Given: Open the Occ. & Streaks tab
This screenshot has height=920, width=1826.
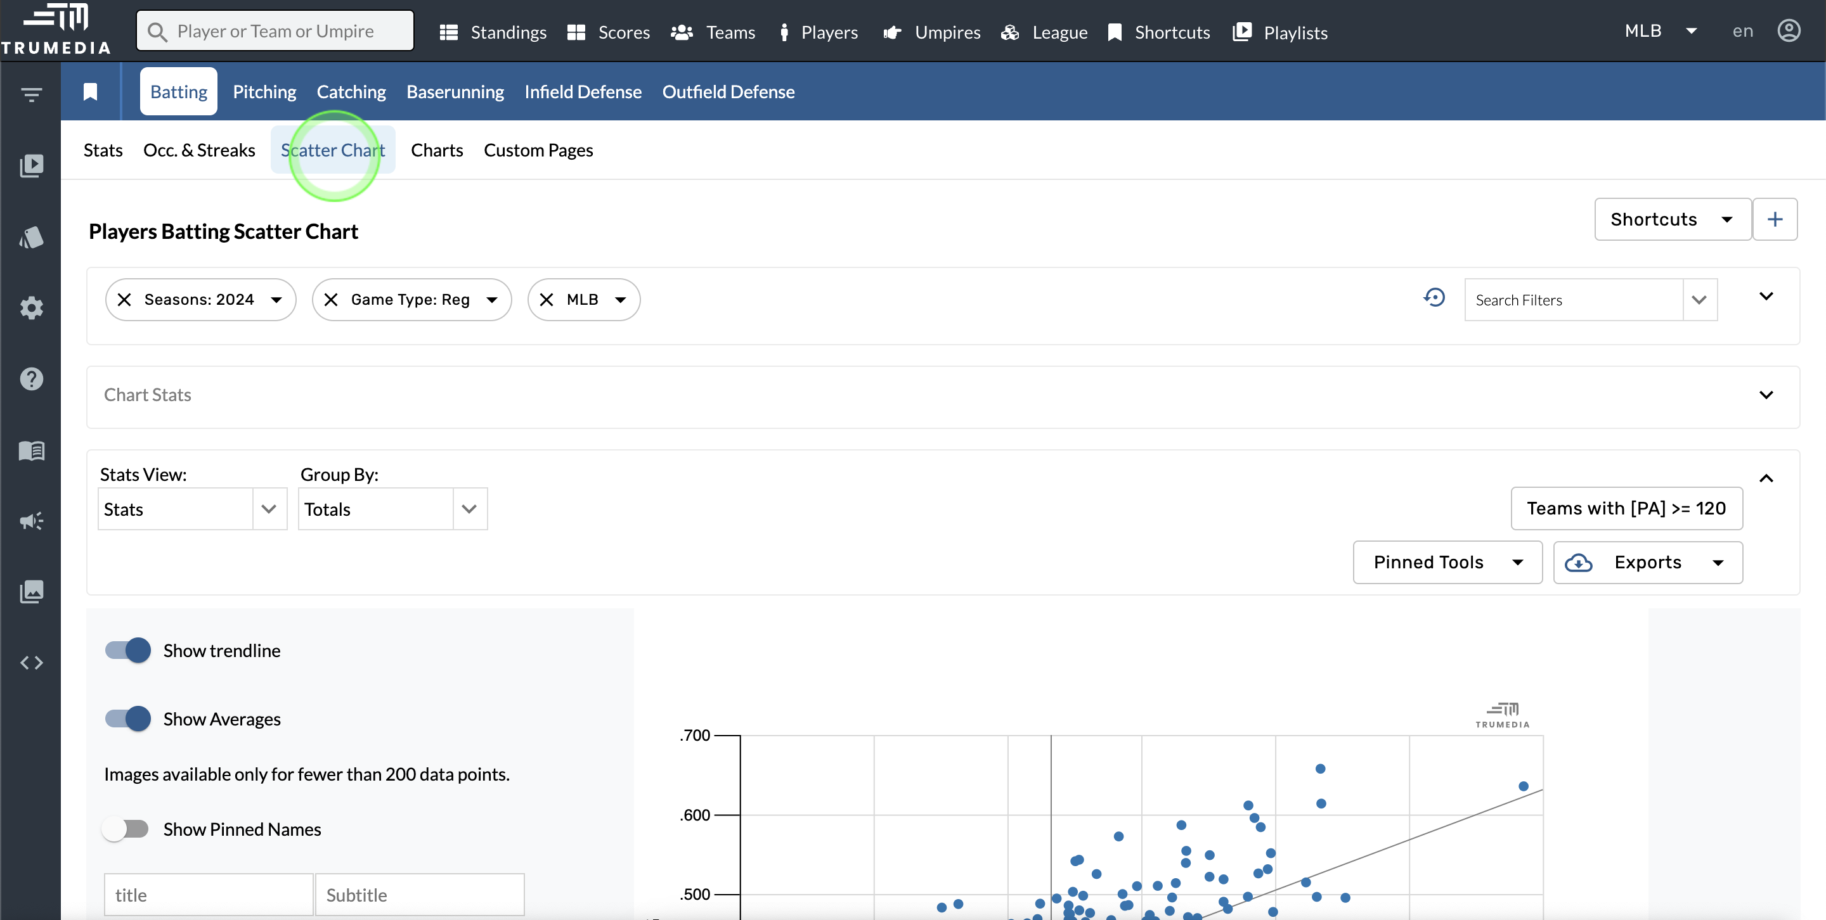Looking at the screenshot, I should tap(199, 150).
